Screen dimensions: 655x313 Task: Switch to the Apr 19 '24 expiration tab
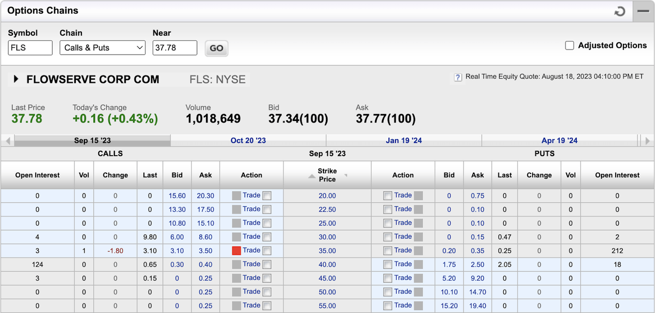[x=559, y=140]
